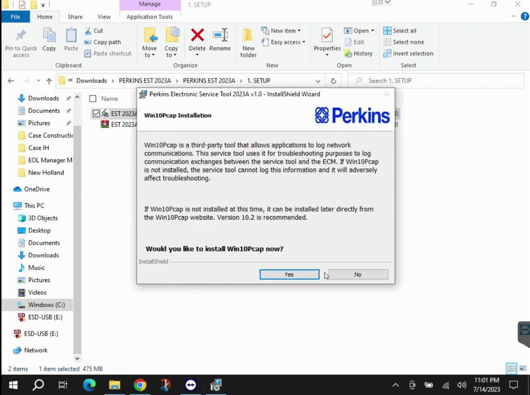Screen dimensions: 530x395
Task: Go up one folder level
Action: tap(49, 81)
